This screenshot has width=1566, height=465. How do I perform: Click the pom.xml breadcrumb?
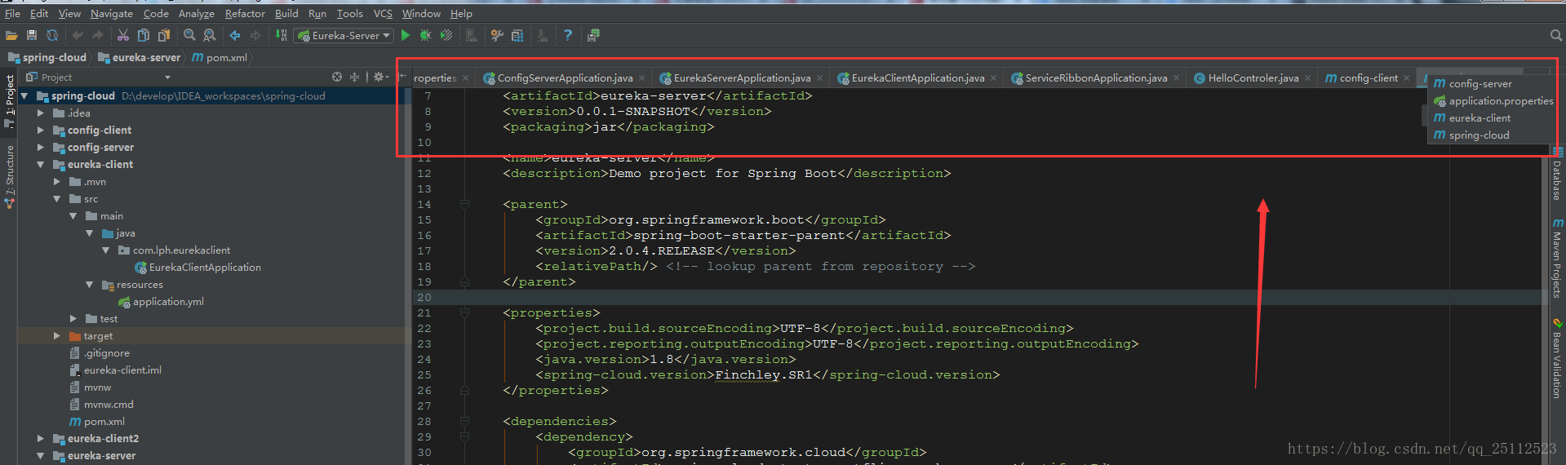coord(220,58)
